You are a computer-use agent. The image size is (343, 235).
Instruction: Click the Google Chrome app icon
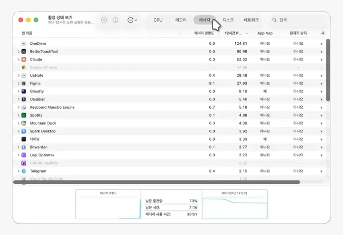pyautogui.click(x=24, y=67)
